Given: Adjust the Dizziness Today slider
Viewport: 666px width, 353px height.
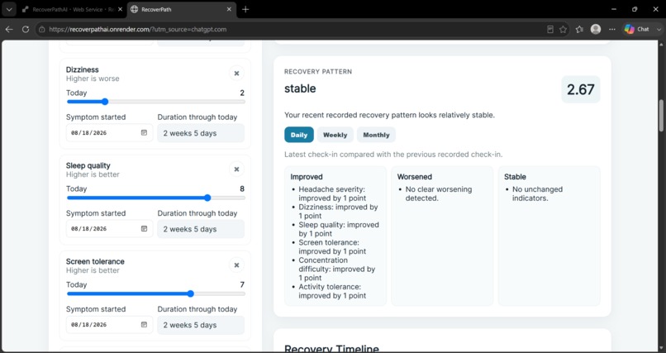Looking at the screenshot, I should point(156,102).
